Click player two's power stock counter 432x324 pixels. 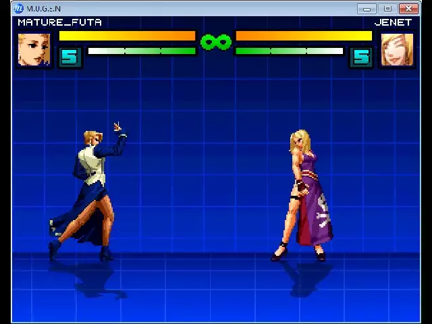[362, 57]
